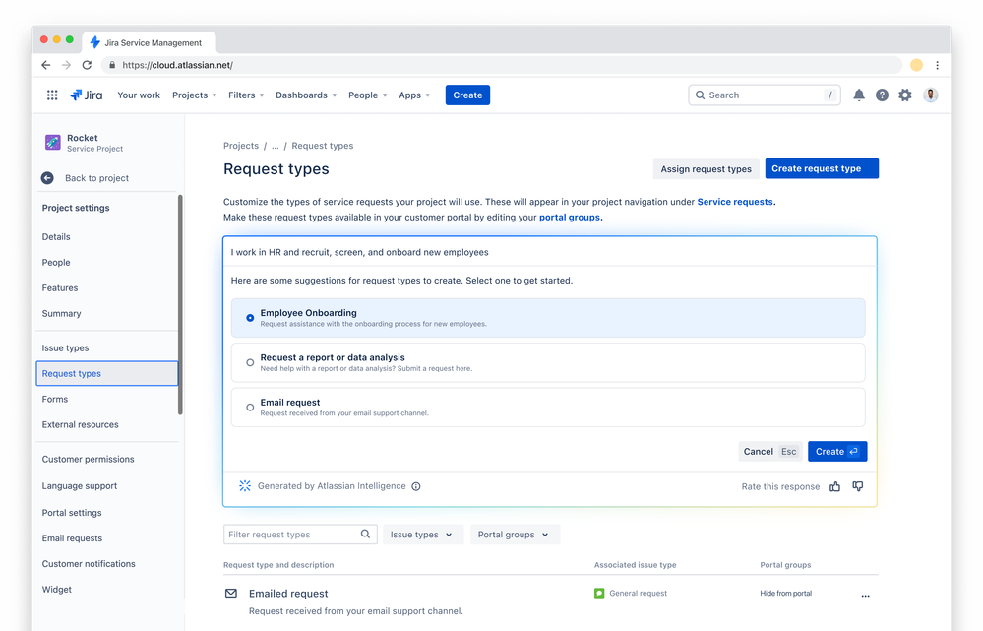Click the blue Create button in top nav
Screen dimensions: 983x631
point(467,95)
